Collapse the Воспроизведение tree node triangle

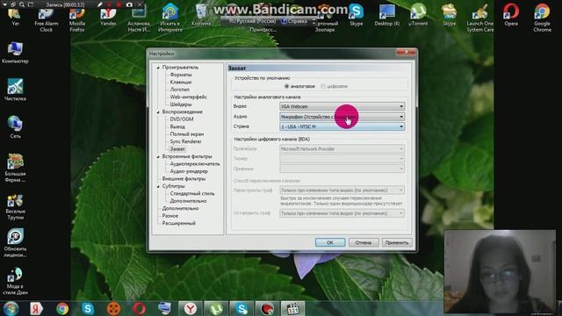(x=158, y=111)
